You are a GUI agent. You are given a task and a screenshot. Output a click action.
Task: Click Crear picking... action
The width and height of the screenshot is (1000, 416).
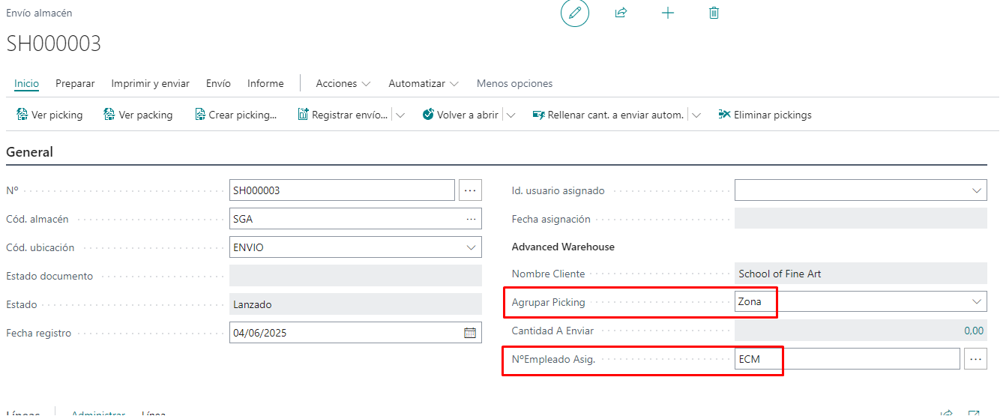[x=235, y=115]
